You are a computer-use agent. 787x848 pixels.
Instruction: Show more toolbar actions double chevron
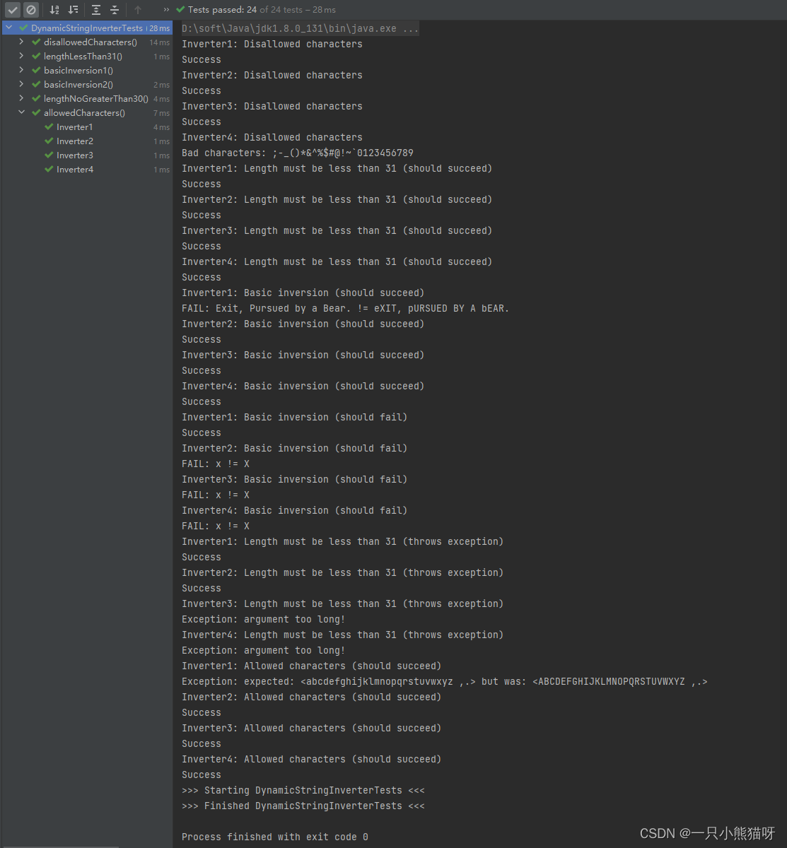[x=166, y=10]
